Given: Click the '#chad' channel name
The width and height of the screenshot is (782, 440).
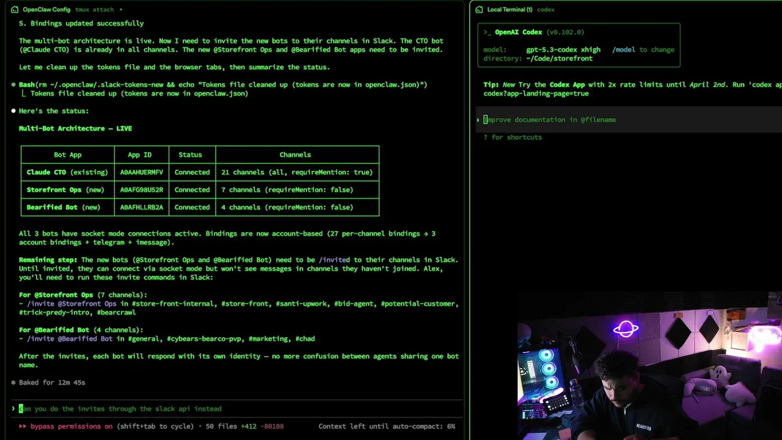Looking at the screenshot, I should 305,339.
